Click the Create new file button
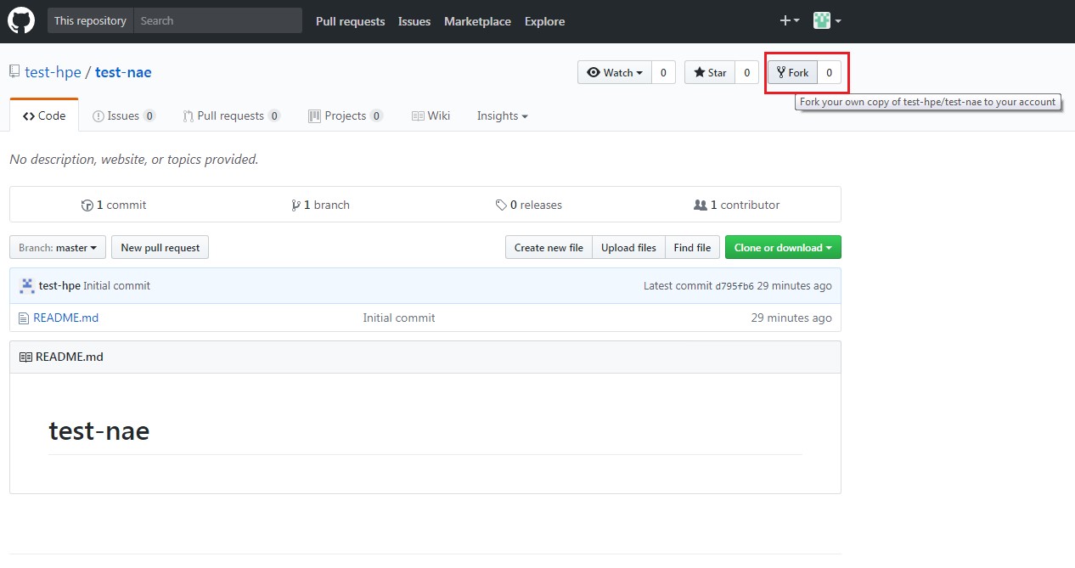Screen dimensions: 1075x568 tap(549, 248)
